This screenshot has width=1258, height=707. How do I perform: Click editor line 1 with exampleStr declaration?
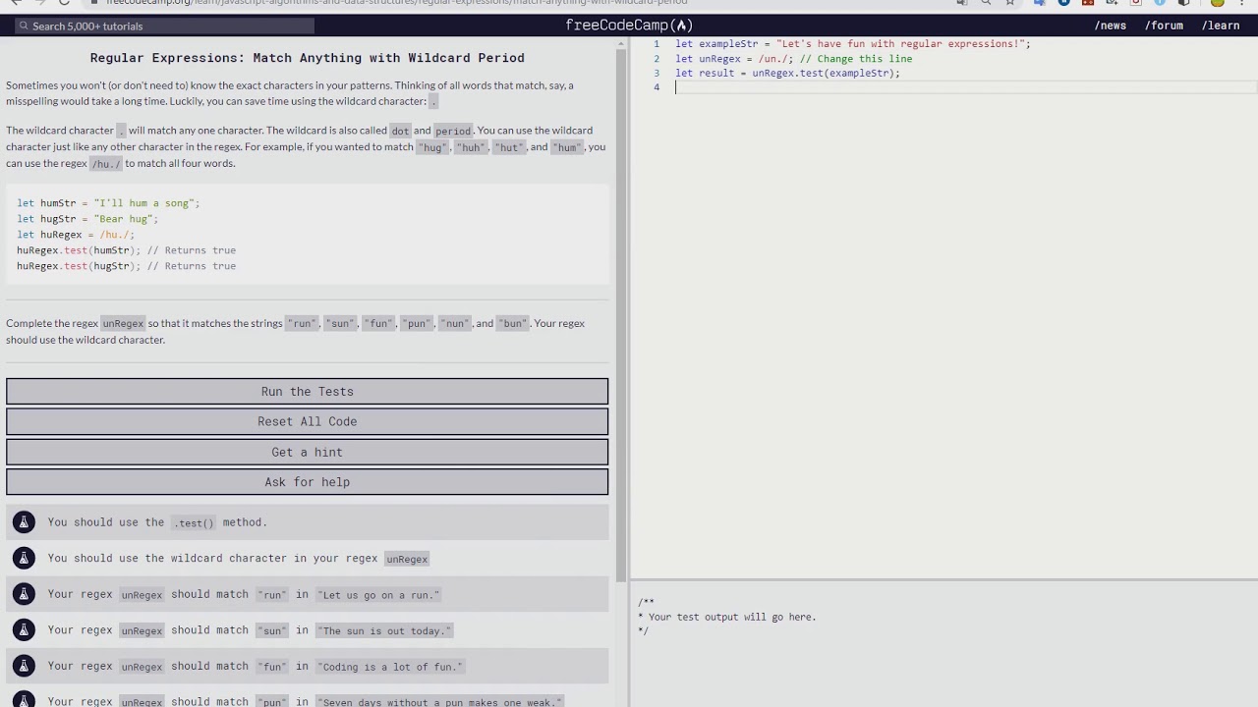[x=852, y=44]
